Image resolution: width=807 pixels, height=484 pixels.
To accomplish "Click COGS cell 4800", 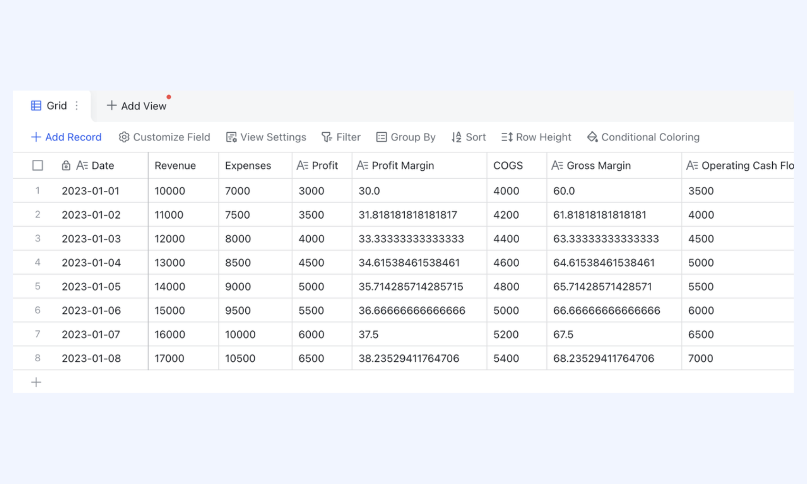I will tap(517, 286).
